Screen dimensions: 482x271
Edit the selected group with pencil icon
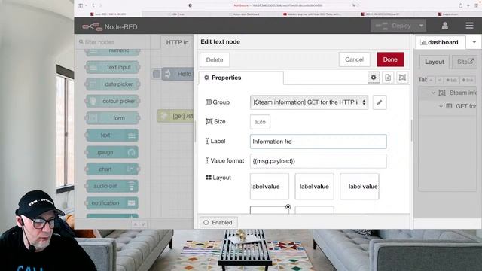[380, 102]
